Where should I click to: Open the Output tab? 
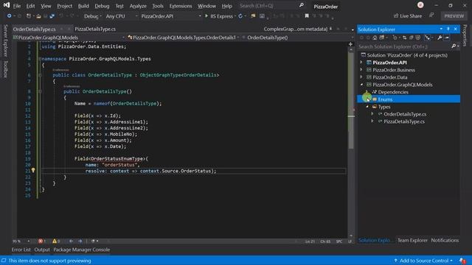tap(42, 250)
